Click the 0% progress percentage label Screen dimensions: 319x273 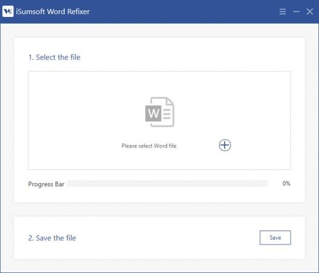(x=286, y=183)
